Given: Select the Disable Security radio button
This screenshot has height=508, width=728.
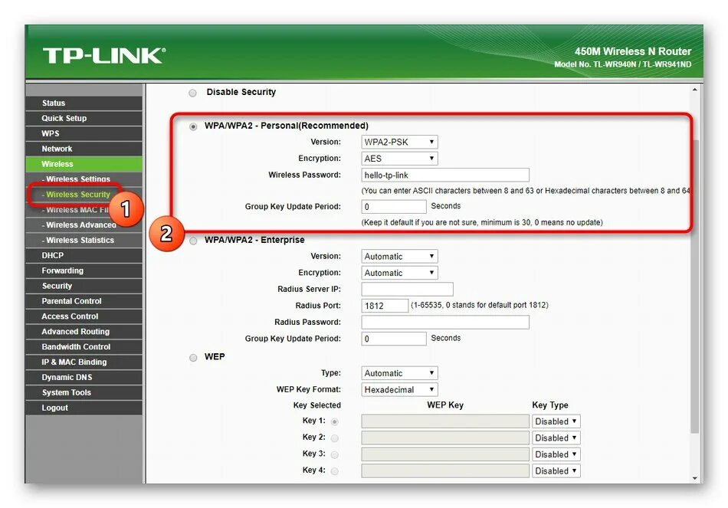Looking at the screenshot, I should (192, 93).
